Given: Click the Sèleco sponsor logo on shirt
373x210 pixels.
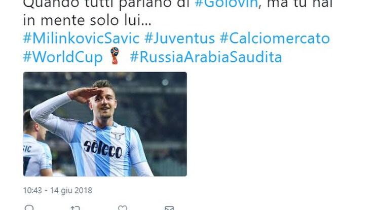Looking at the screenshot, I should tap(103, 149).
